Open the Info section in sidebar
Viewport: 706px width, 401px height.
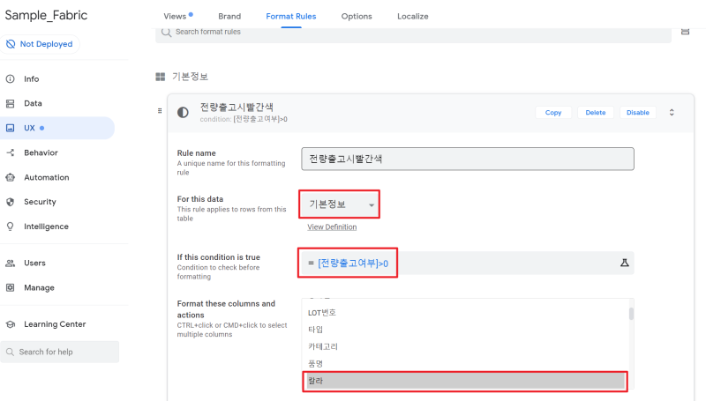coord(31,79)
